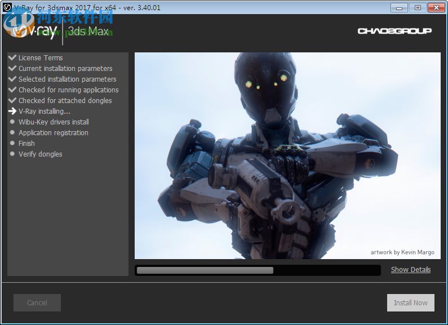Image resolution: width=448 pixels, height=325 pixels.
Task: Close the V-Ray installer window
Action: [436, 8]
